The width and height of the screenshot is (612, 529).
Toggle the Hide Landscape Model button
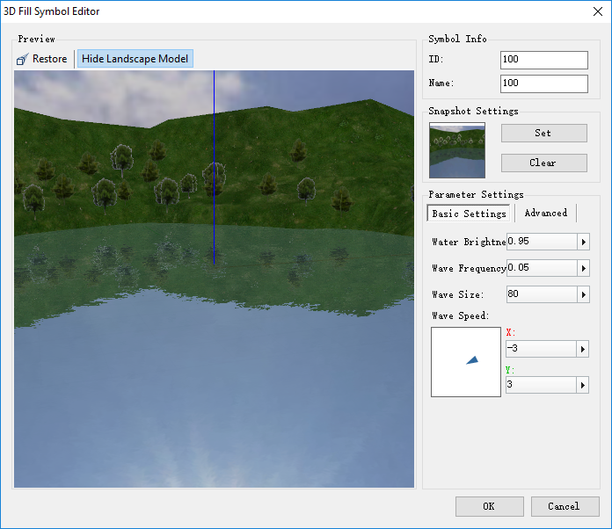click(x=135, y=59)
